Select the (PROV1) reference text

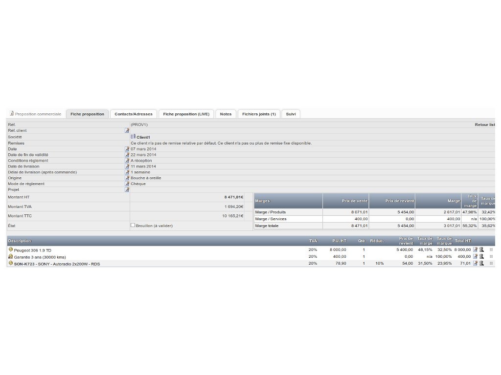tap(139, 125)
